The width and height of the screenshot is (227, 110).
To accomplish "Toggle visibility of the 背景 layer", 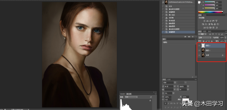I will pos(199,55).
